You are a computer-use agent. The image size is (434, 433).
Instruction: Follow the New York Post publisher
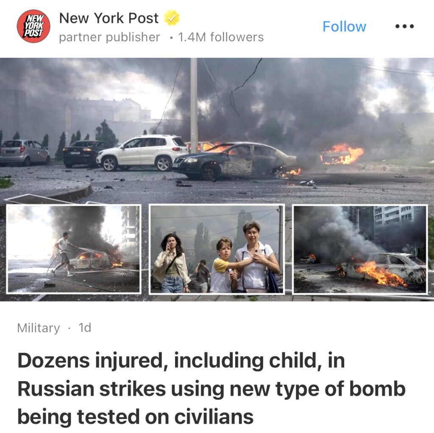(x=344, y=27)
